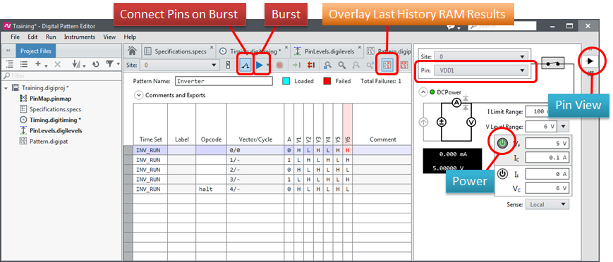This screenshot has width=613, height=262.
Task: Collapse the Training.digiproj tree node
Action: coord(6,88)
